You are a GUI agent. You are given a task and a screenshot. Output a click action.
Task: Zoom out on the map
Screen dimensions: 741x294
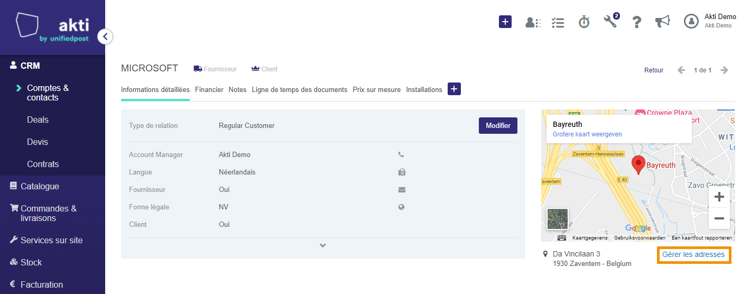(x=719, y=218)
